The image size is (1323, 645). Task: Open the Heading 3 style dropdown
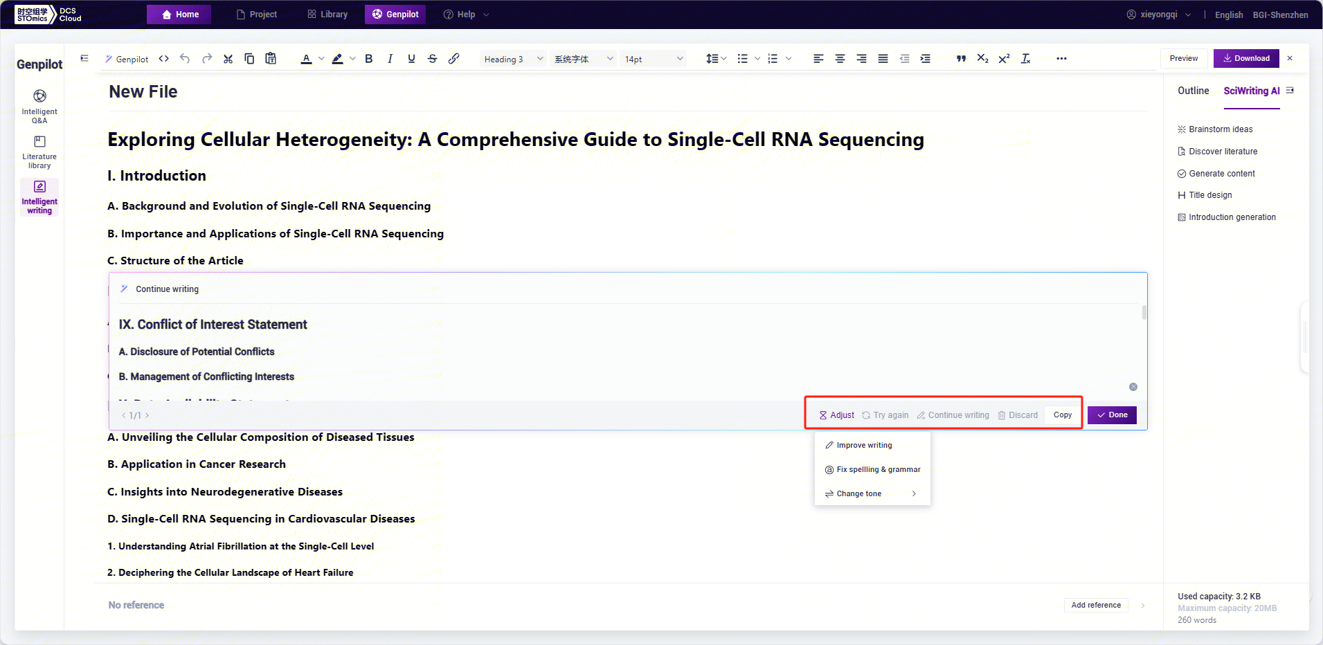coord(513,59)
